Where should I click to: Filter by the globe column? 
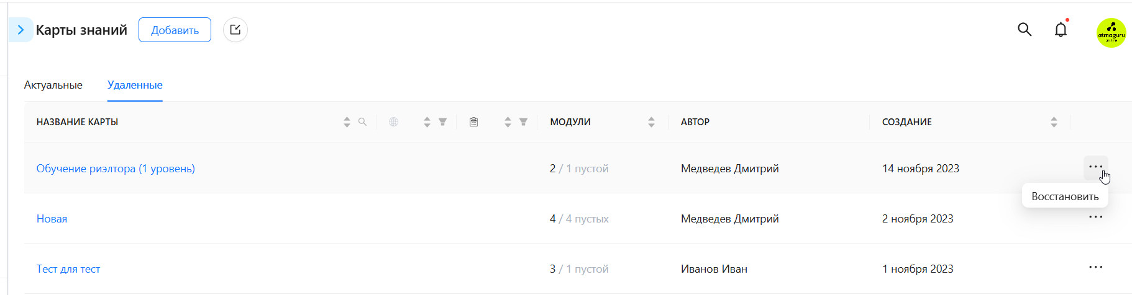[442, 122]
